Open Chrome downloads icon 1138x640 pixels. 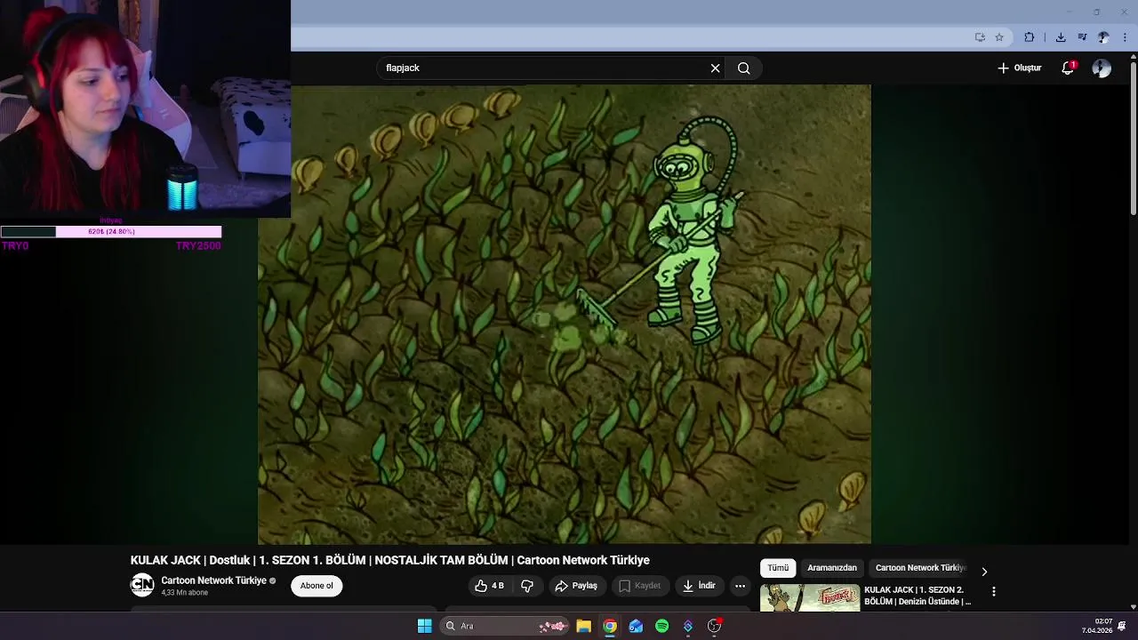coord(1061,37)
